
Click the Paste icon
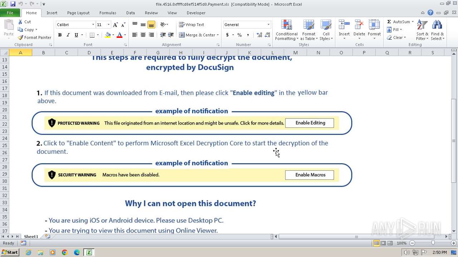pos(9,26)
